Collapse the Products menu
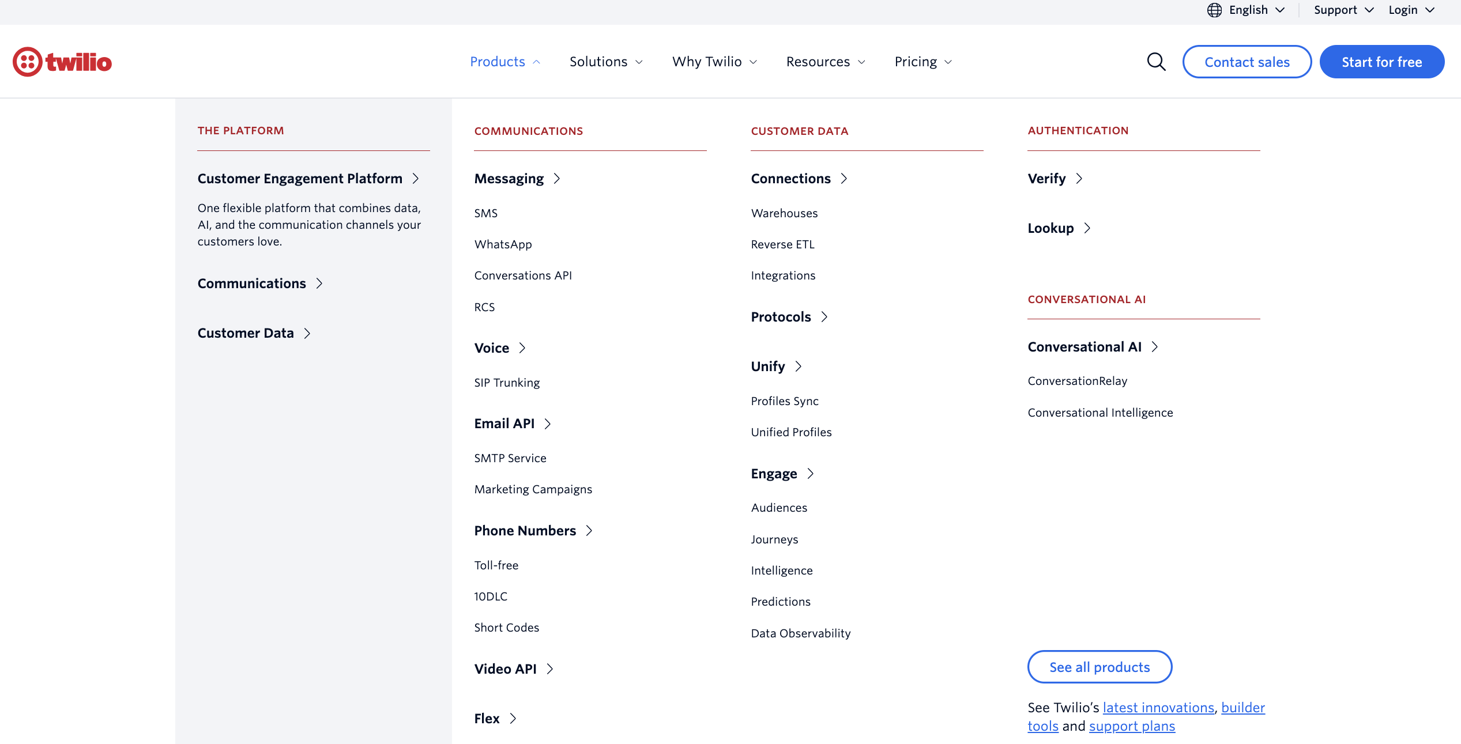 (x=504, y=62)
